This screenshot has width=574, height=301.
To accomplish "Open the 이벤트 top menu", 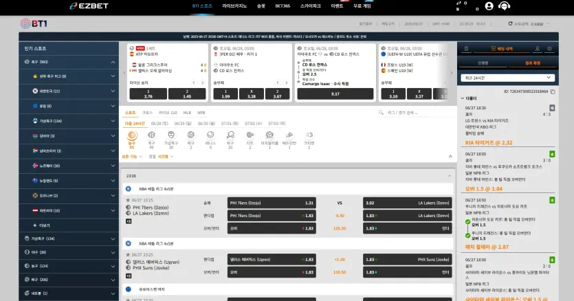I will click(337, 6).
